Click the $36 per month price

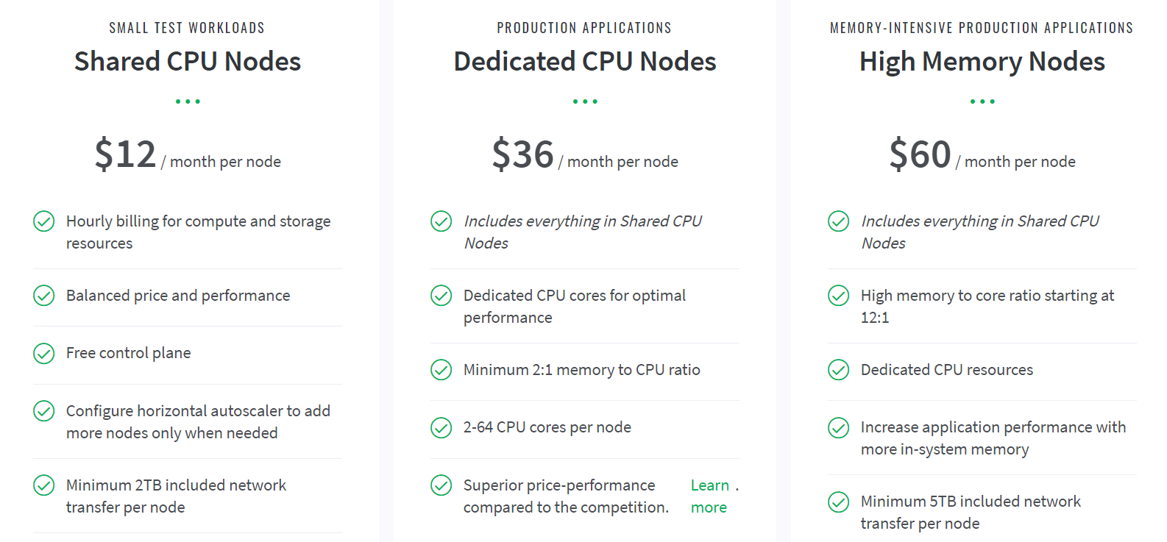pyautogui.click(x=585, y=155)
